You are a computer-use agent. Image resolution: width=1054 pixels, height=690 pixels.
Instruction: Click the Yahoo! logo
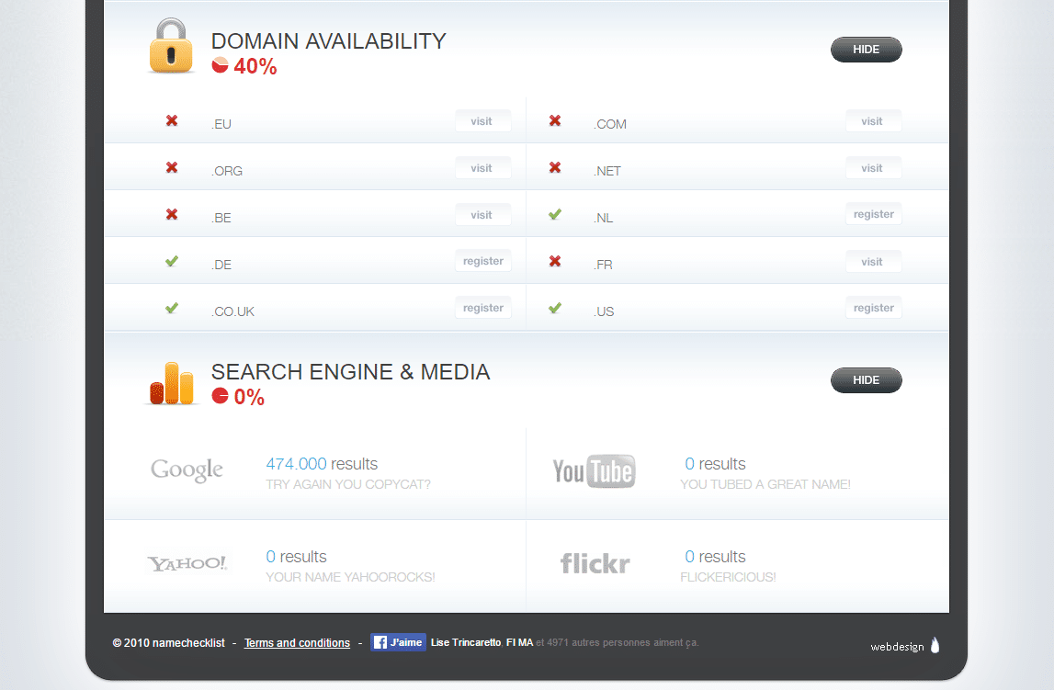(187, 563)
